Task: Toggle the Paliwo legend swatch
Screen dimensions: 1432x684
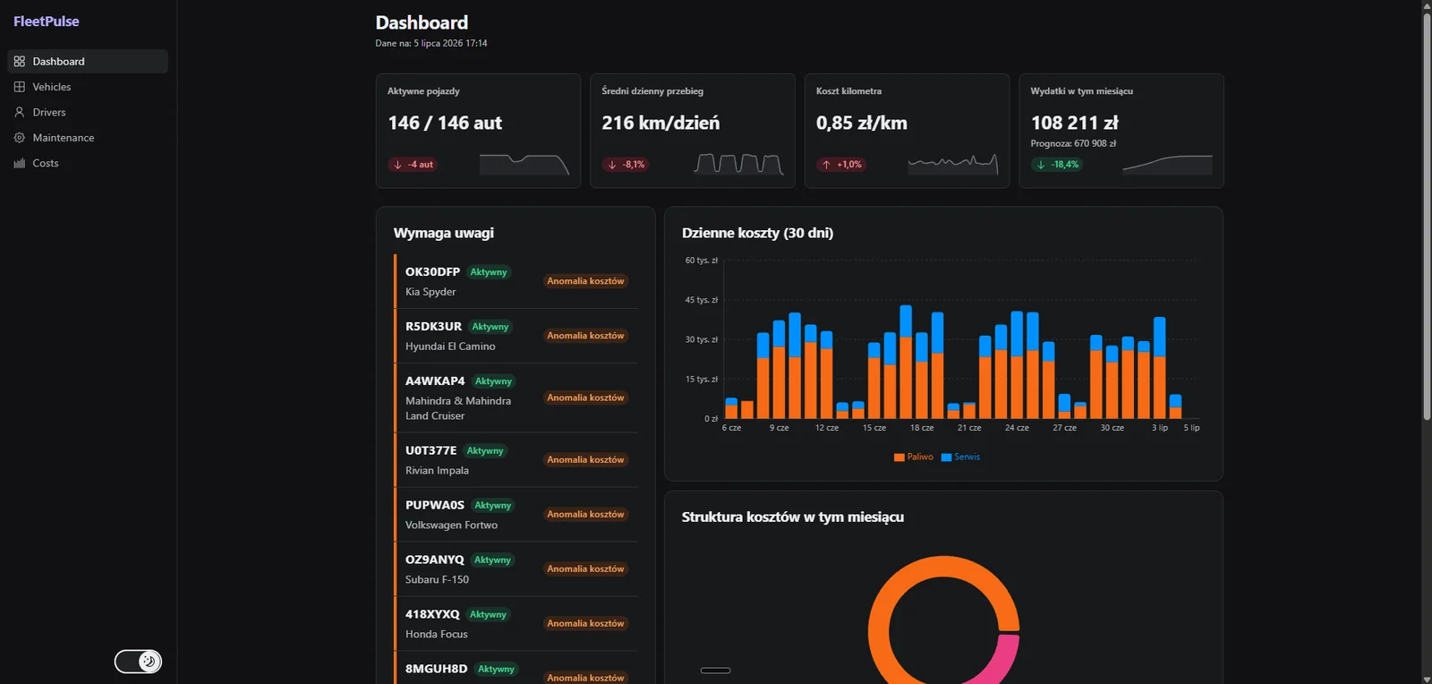Action: pyautogui.click(x=899, y=457)
